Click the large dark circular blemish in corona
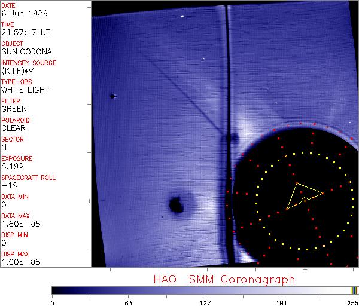Image resolution: width=359 pixels, height=306 pixels. (177, 205)
